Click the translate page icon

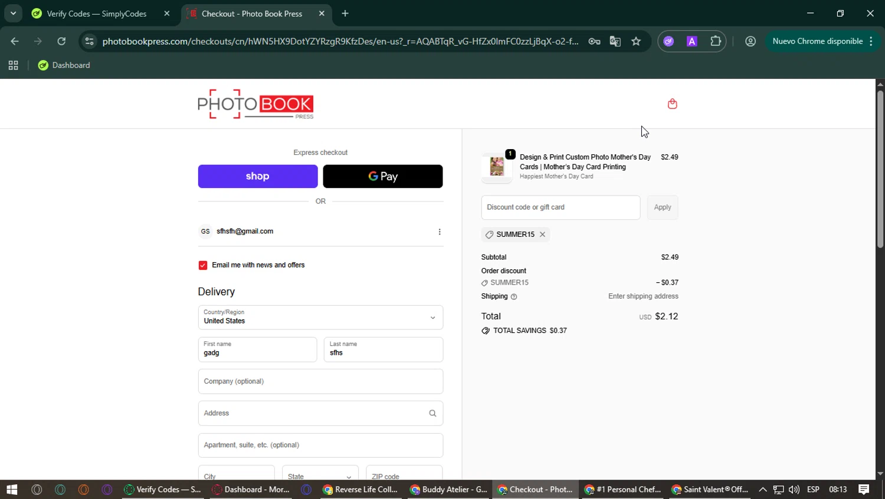pos(615,41)
